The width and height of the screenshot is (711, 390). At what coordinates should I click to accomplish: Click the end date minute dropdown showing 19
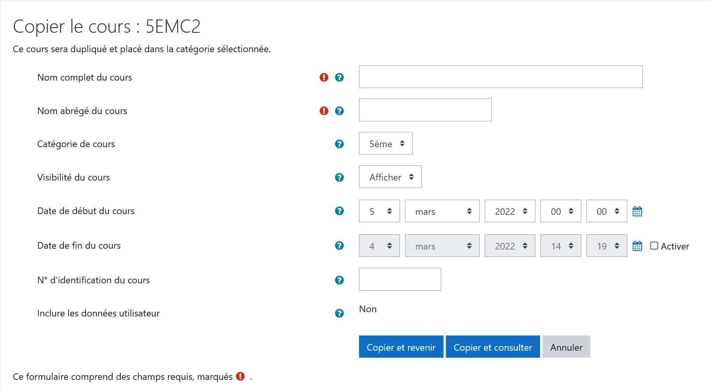click(x=607, y=246)
